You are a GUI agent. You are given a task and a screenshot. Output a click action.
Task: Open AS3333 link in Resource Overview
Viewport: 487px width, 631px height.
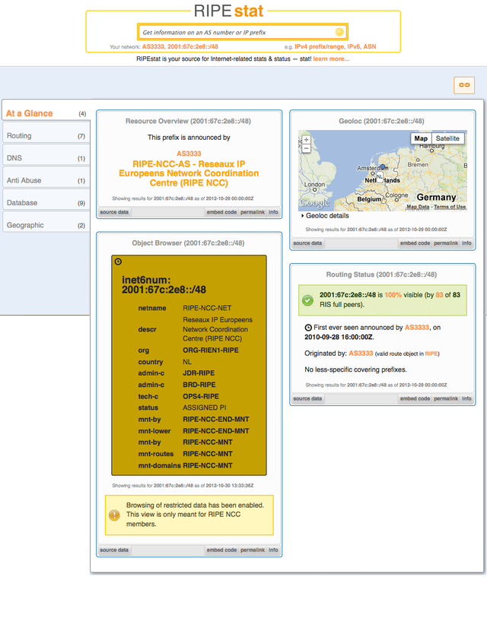189,154
